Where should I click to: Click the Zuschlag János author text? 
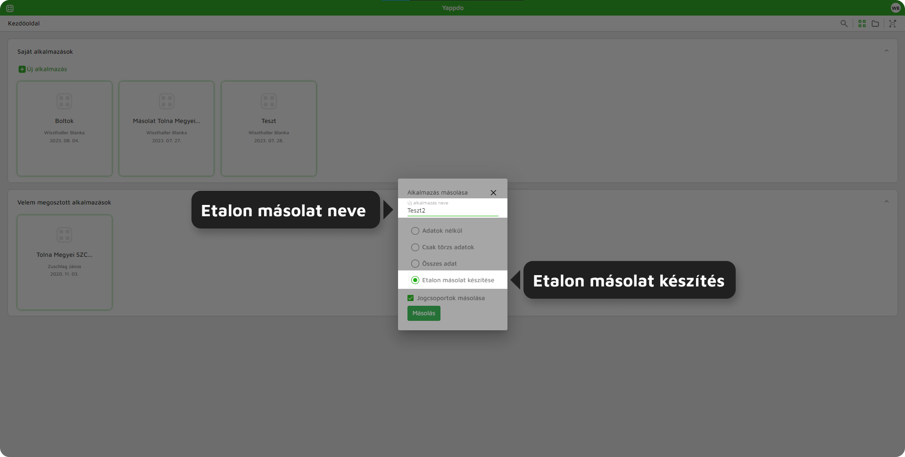tap(65, 267)
